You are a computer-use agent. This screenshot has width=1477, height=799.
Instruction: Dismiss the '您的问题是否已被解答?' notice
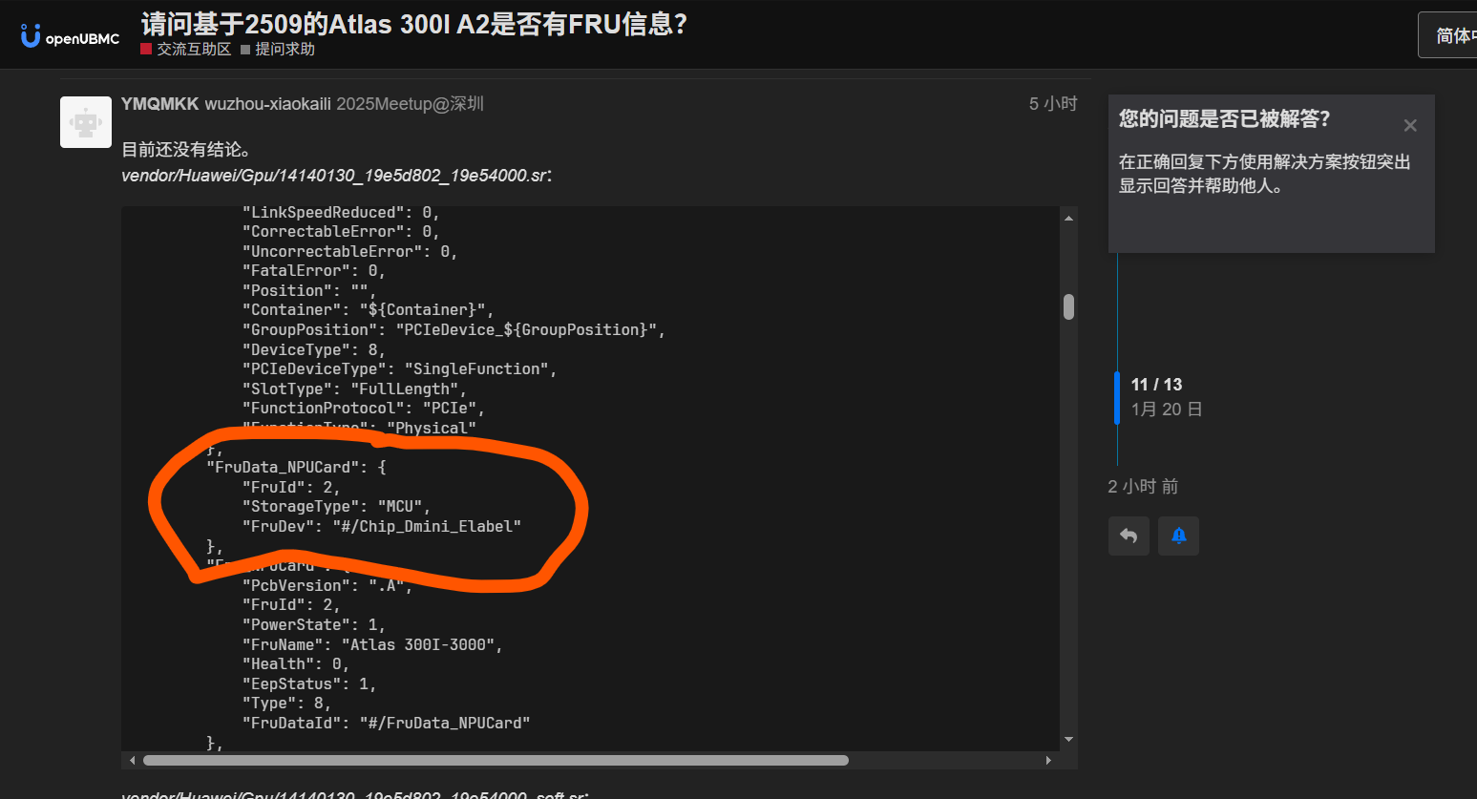pyautogui.click(x=1410, y=125)
